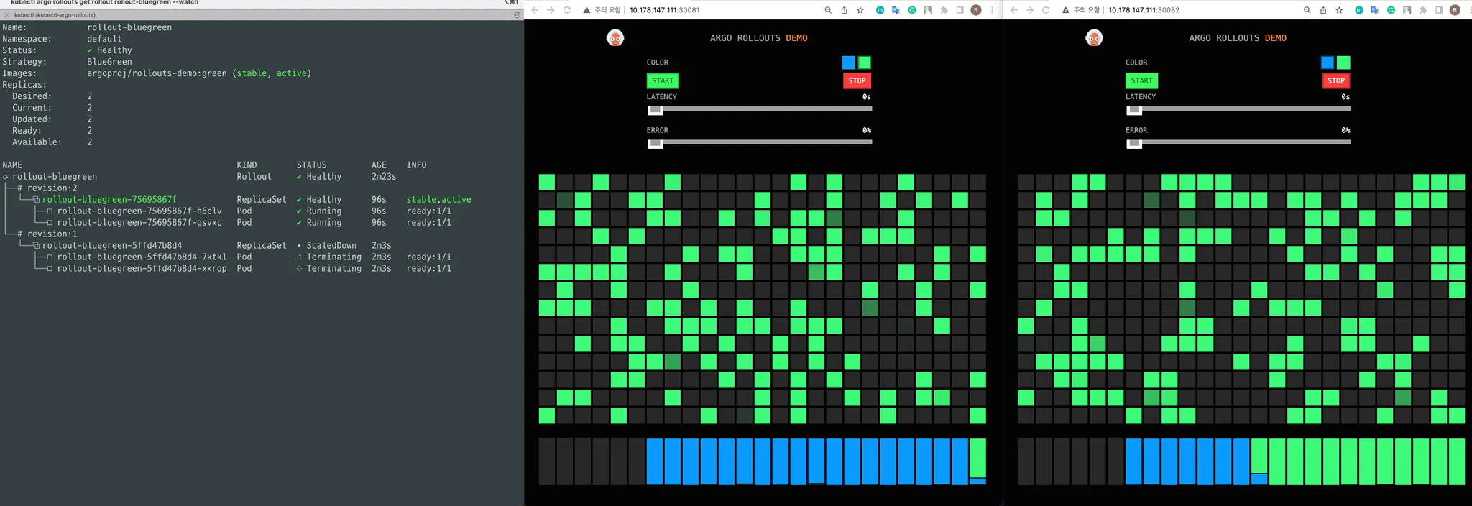Screen dimensions: 1472x506
Task: Reload the 30082 browser page
Action: tap(1046, 10)
